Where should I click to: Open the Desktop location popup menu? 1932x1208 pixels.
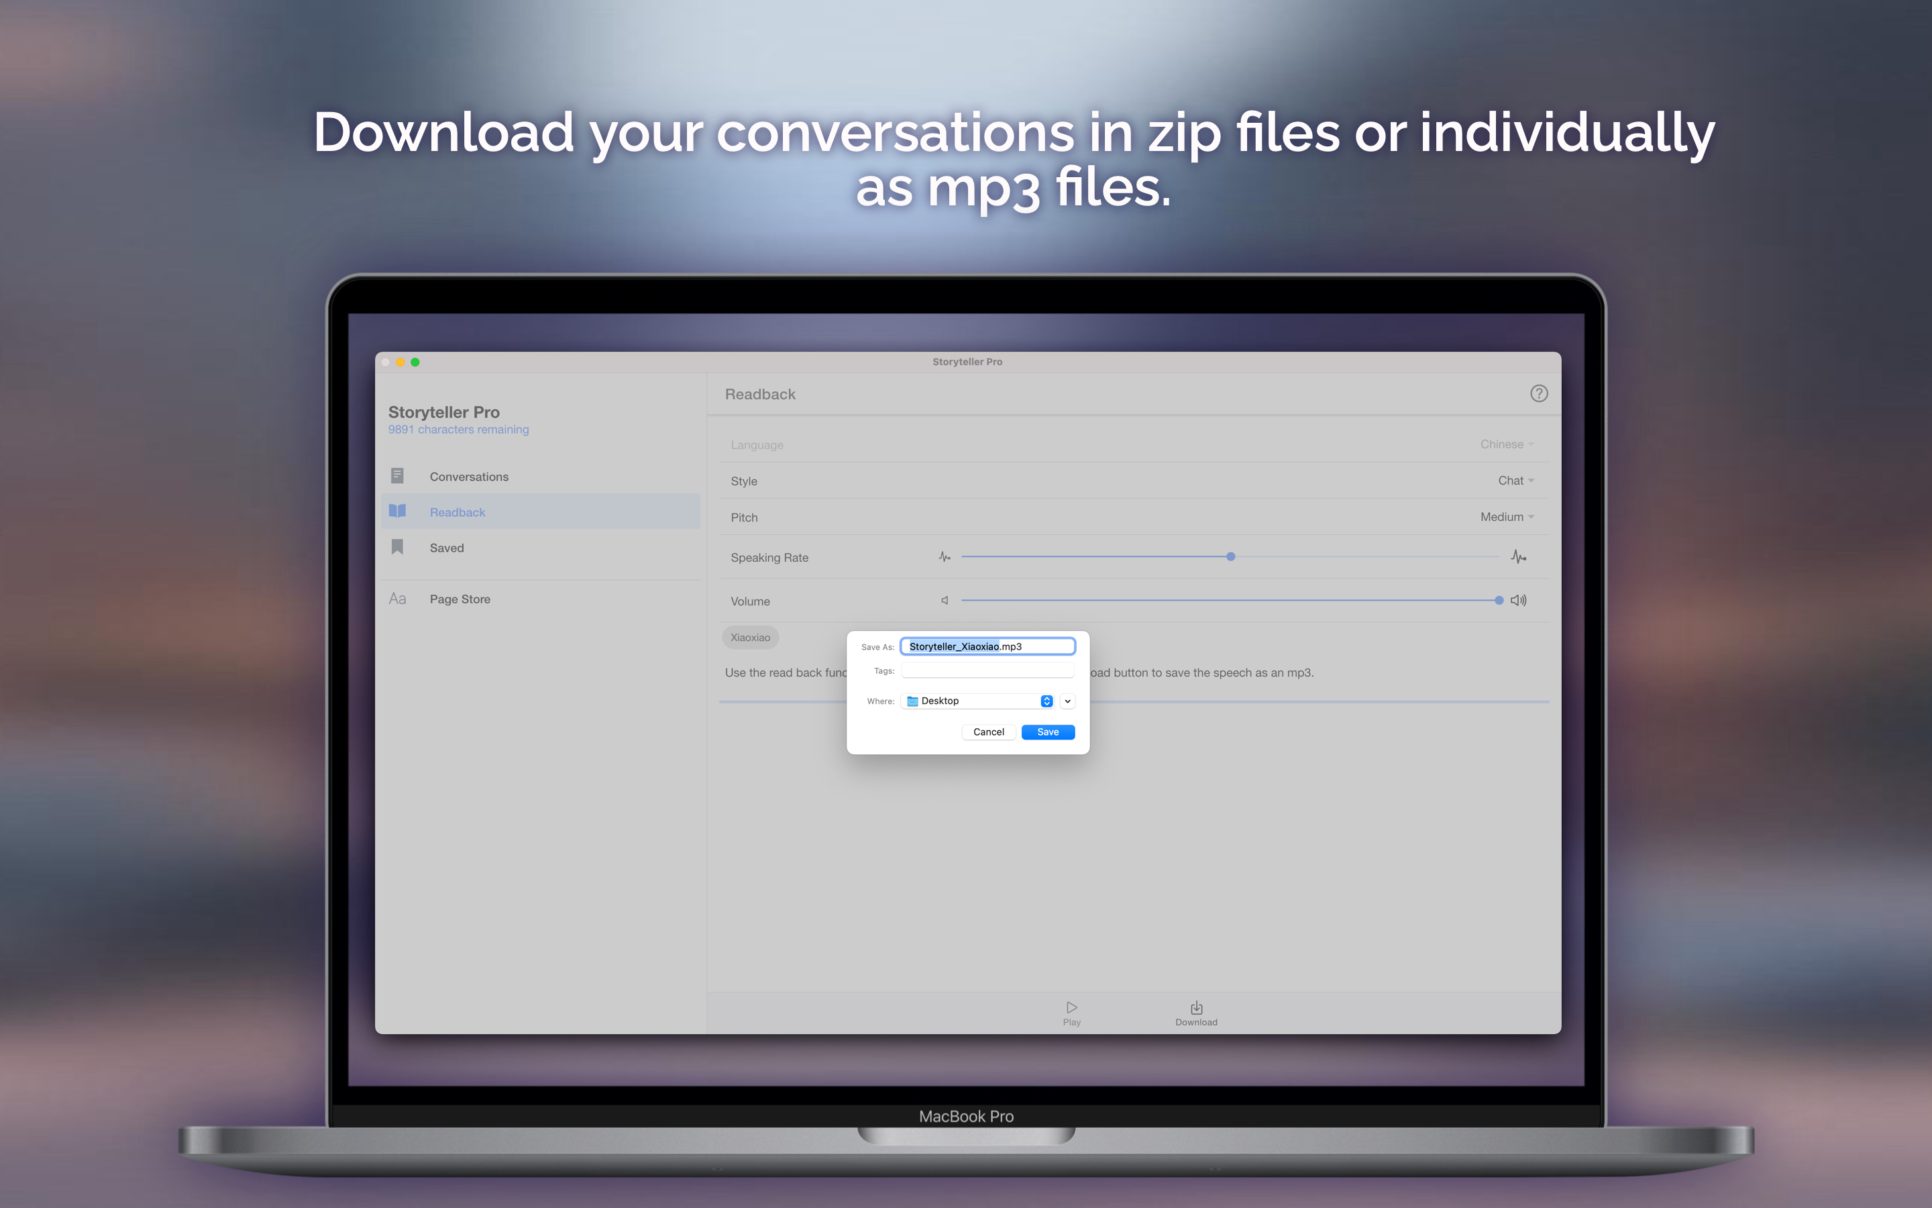pos(979,701)
